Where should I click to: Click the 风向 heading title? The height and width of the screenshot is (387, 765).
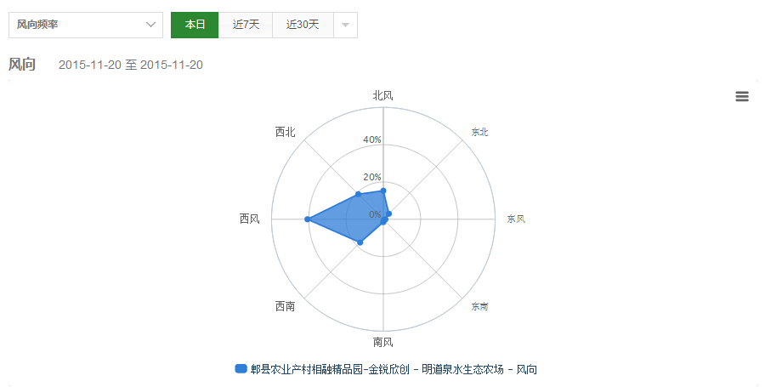22,65
